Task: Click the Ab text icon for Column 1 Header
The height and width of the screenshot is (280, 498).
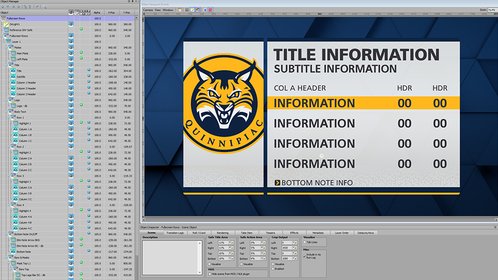Action: click(x=13, y=82)
